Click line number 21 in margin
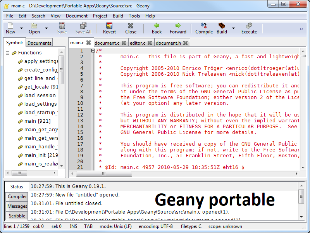This screenshot has width=310, height=233. click(x=80, y=167)
